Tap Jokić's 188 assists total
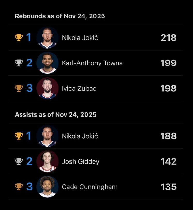The image size is (193, 210). coord(169,136)
